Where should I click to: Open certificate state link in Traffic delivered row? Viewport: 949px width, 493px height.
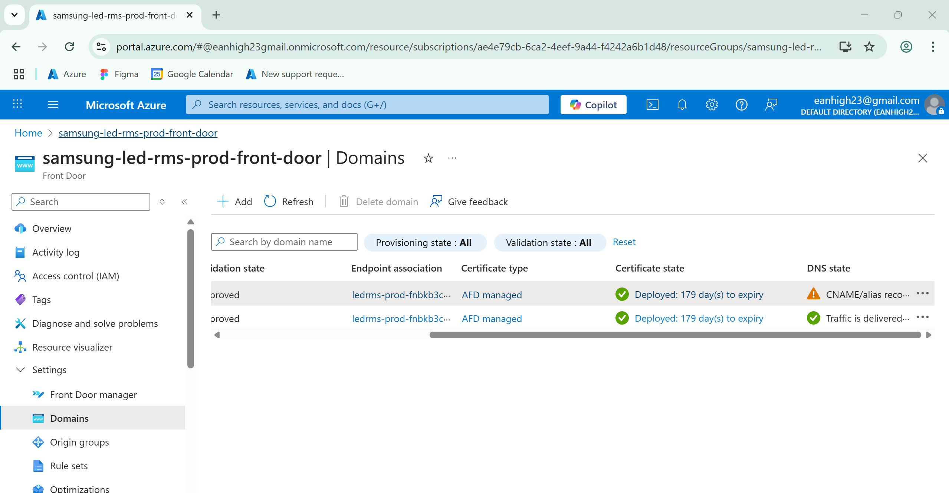pyautogui.click(x=699, y=318)
